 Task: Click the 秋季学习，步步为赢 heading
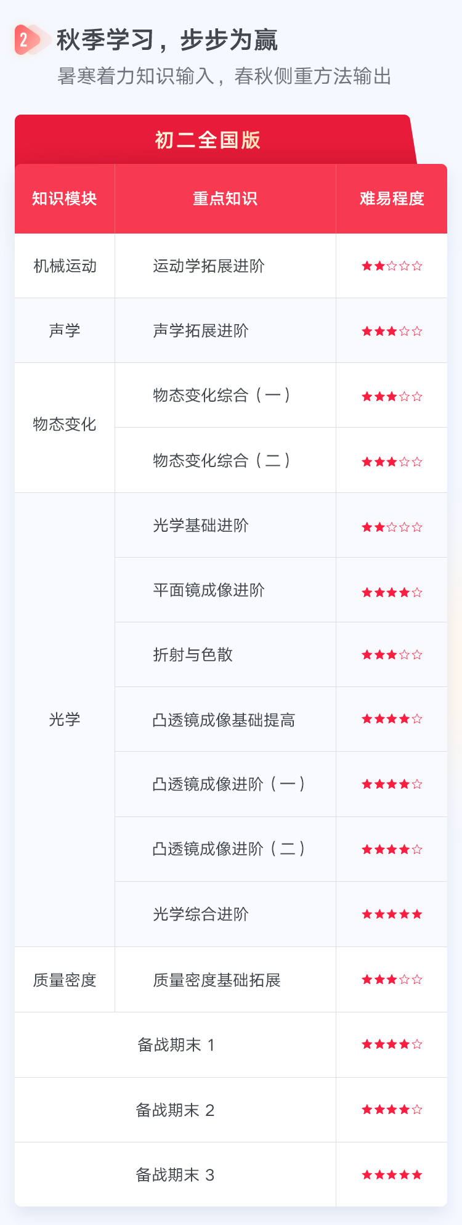coord(167,40)
